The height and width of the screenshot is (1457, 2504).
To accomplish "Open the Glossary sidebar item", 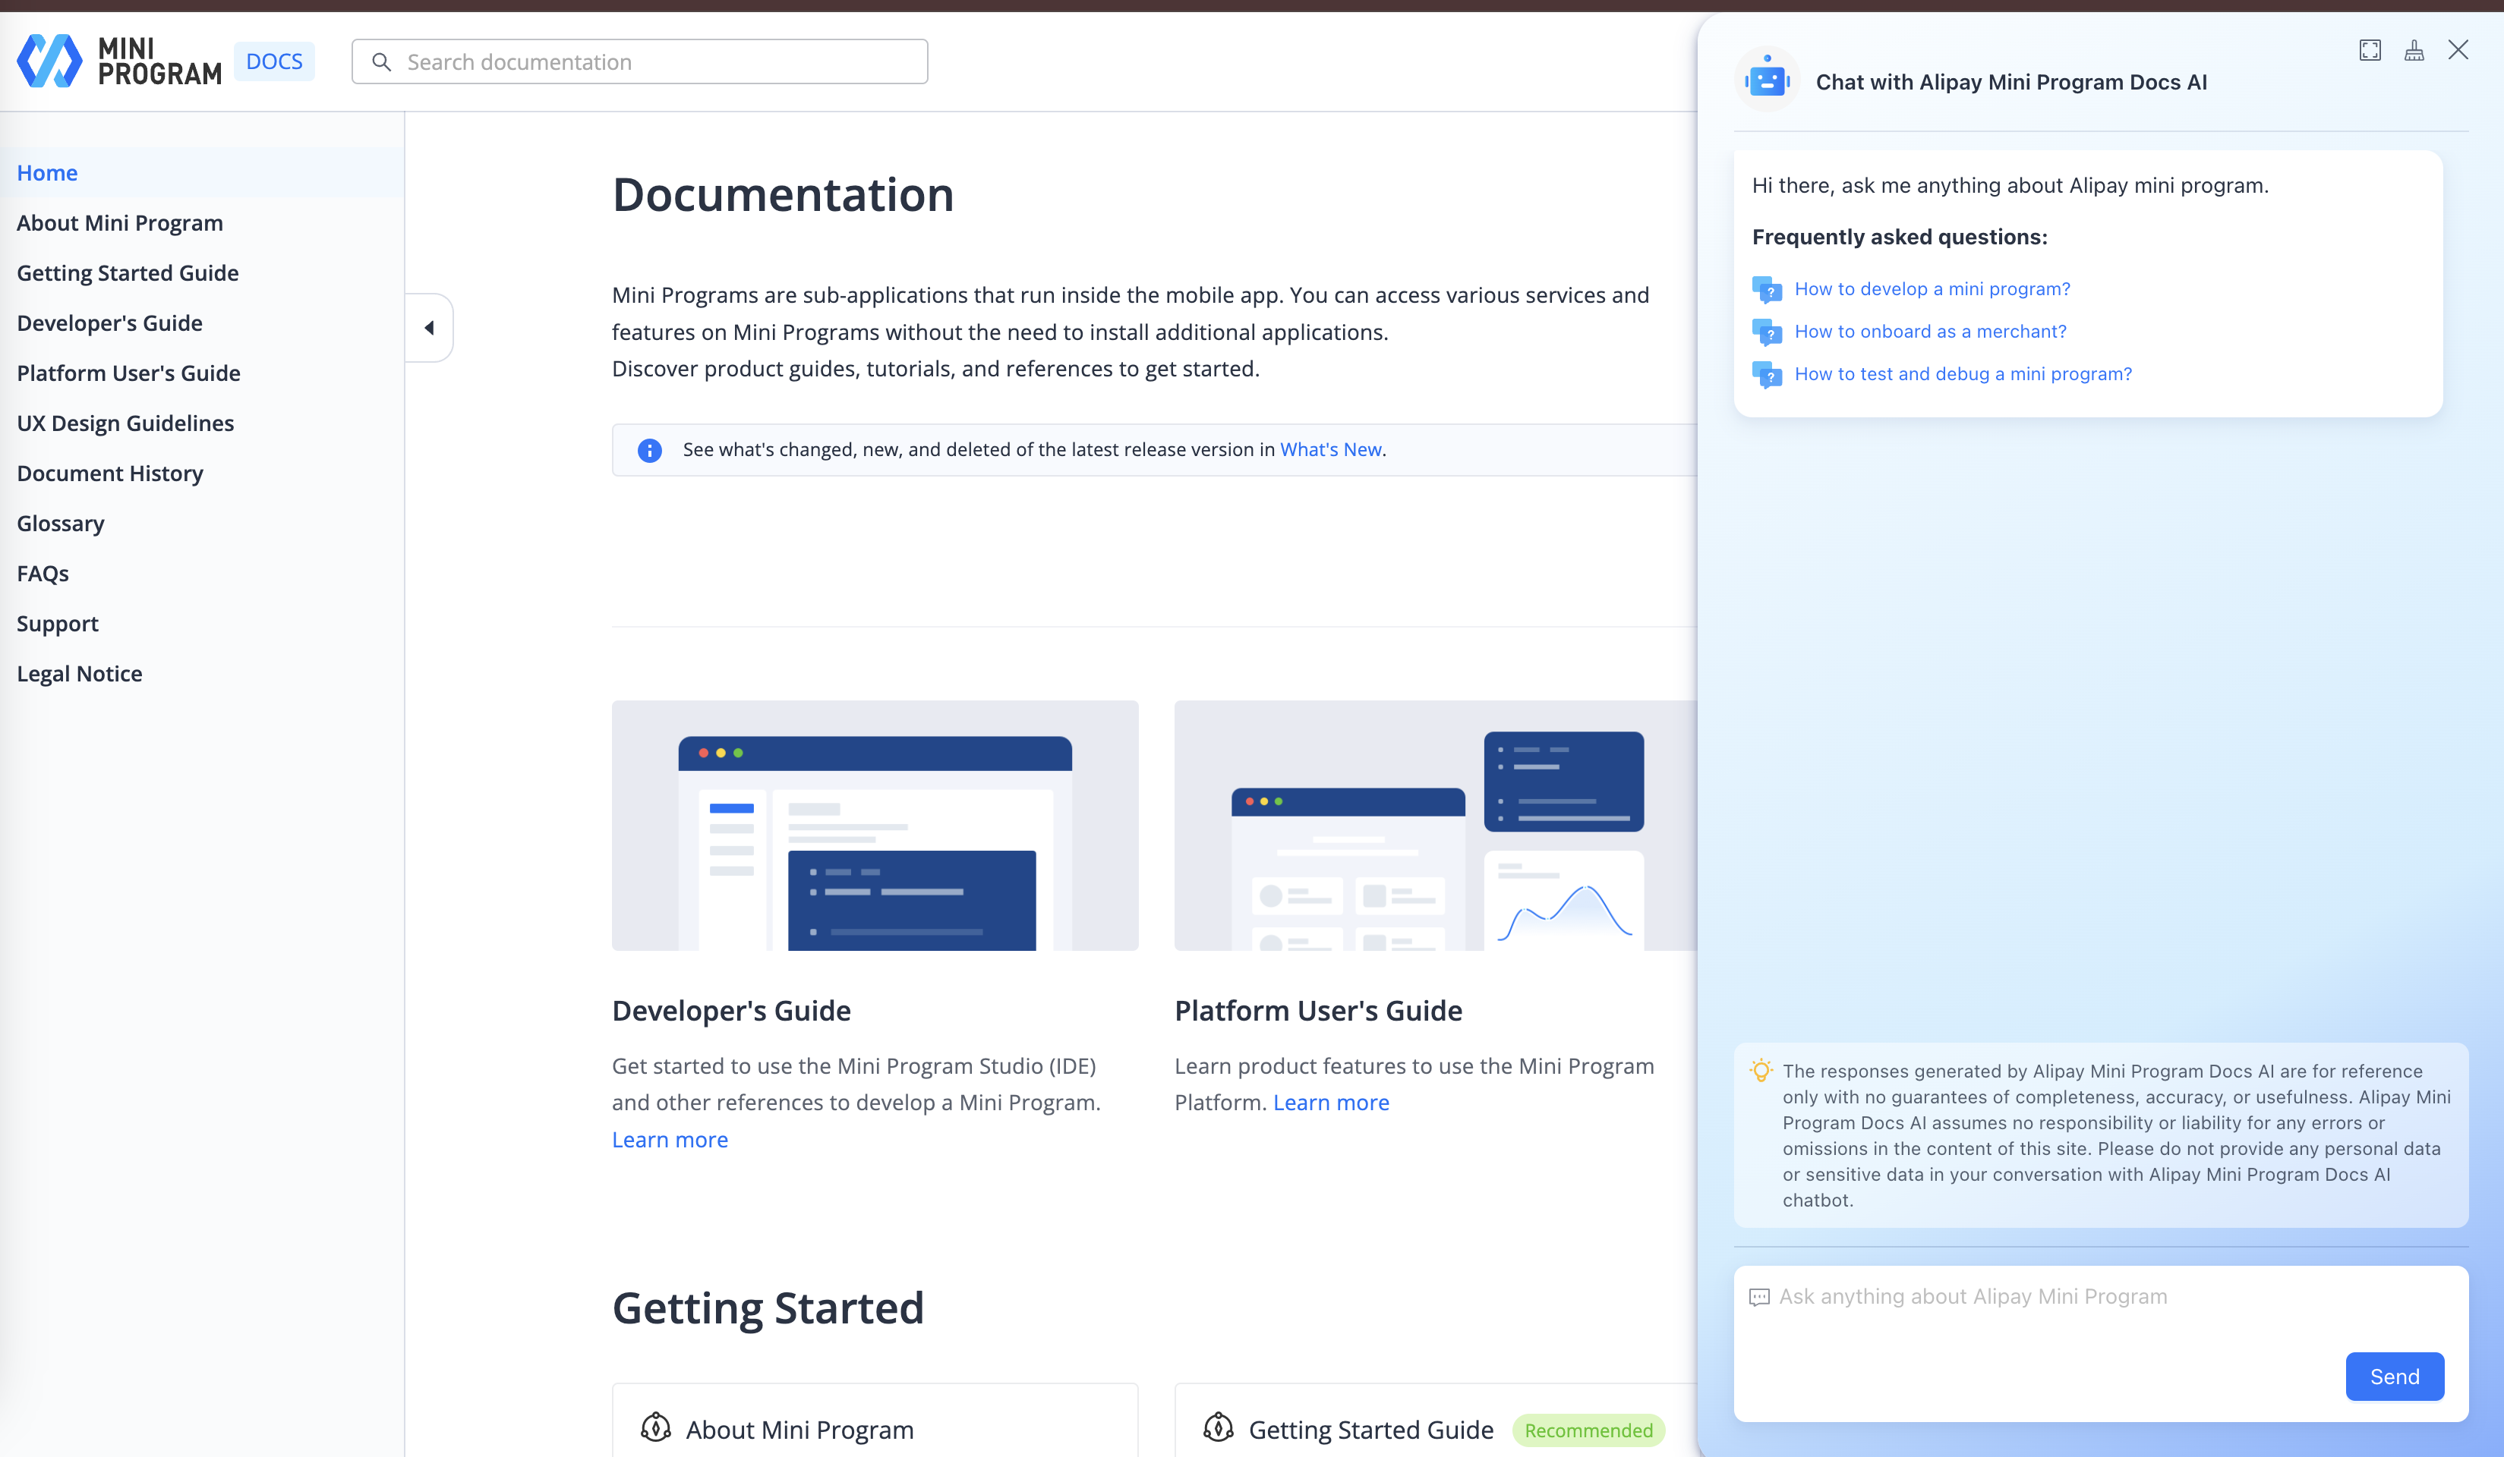I will coord(61,524).
